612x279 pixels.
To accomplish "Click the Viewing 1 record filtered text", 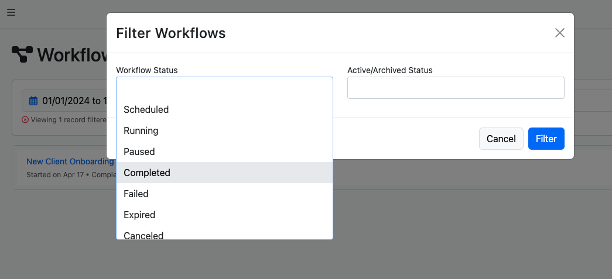I will coord(69,120).
